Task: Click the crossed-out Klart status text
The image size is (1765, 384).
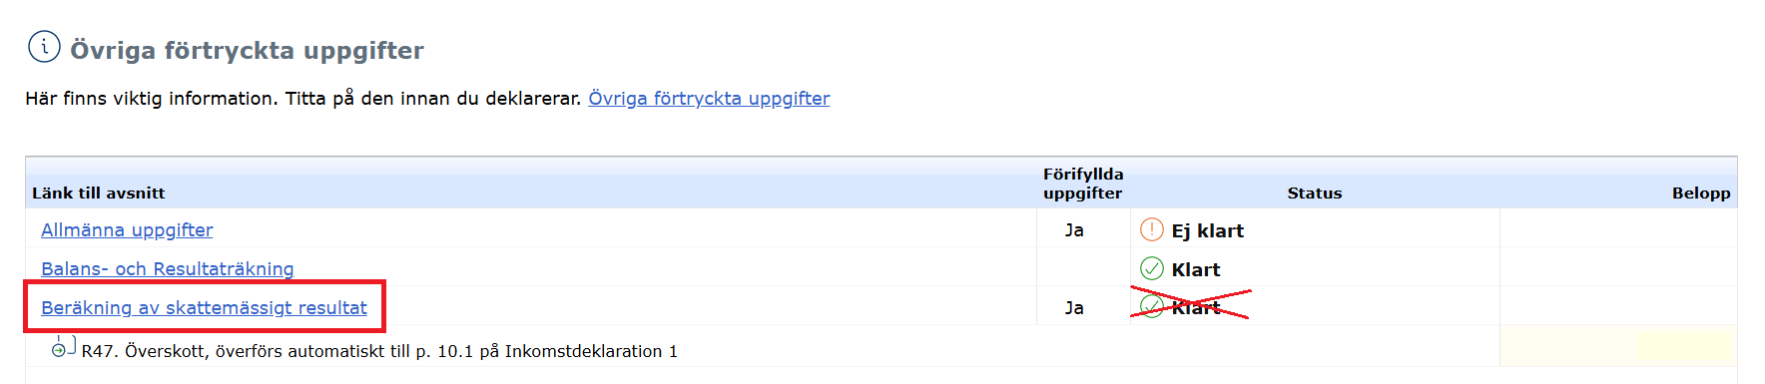Action: click(x=1196, y=308)
